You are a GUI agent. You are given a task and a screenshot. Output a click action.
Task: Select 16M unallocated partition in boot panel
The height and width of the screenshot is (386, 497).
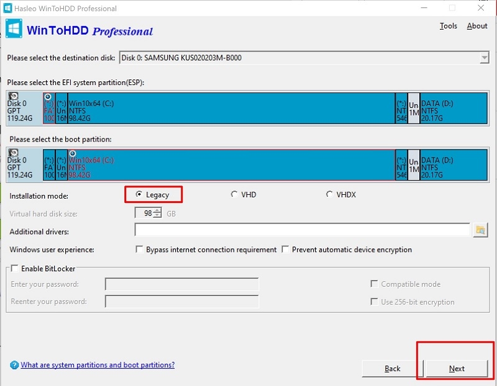click(62, 165)
